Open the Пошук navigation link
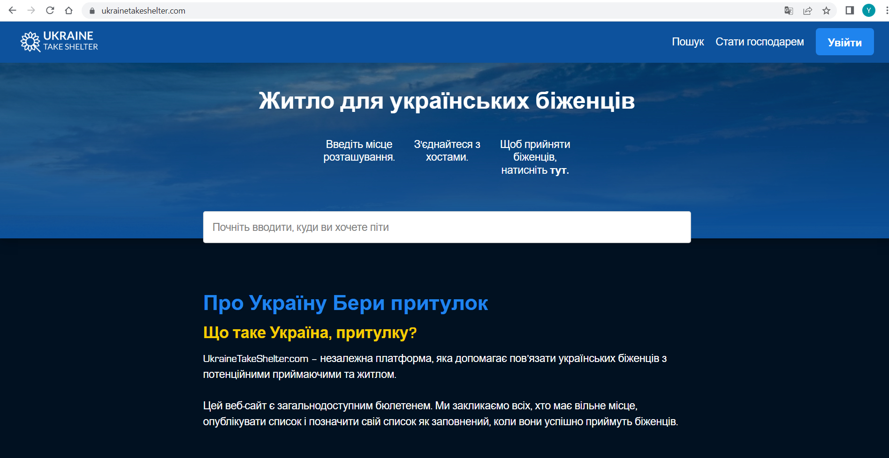 point(688,42)
